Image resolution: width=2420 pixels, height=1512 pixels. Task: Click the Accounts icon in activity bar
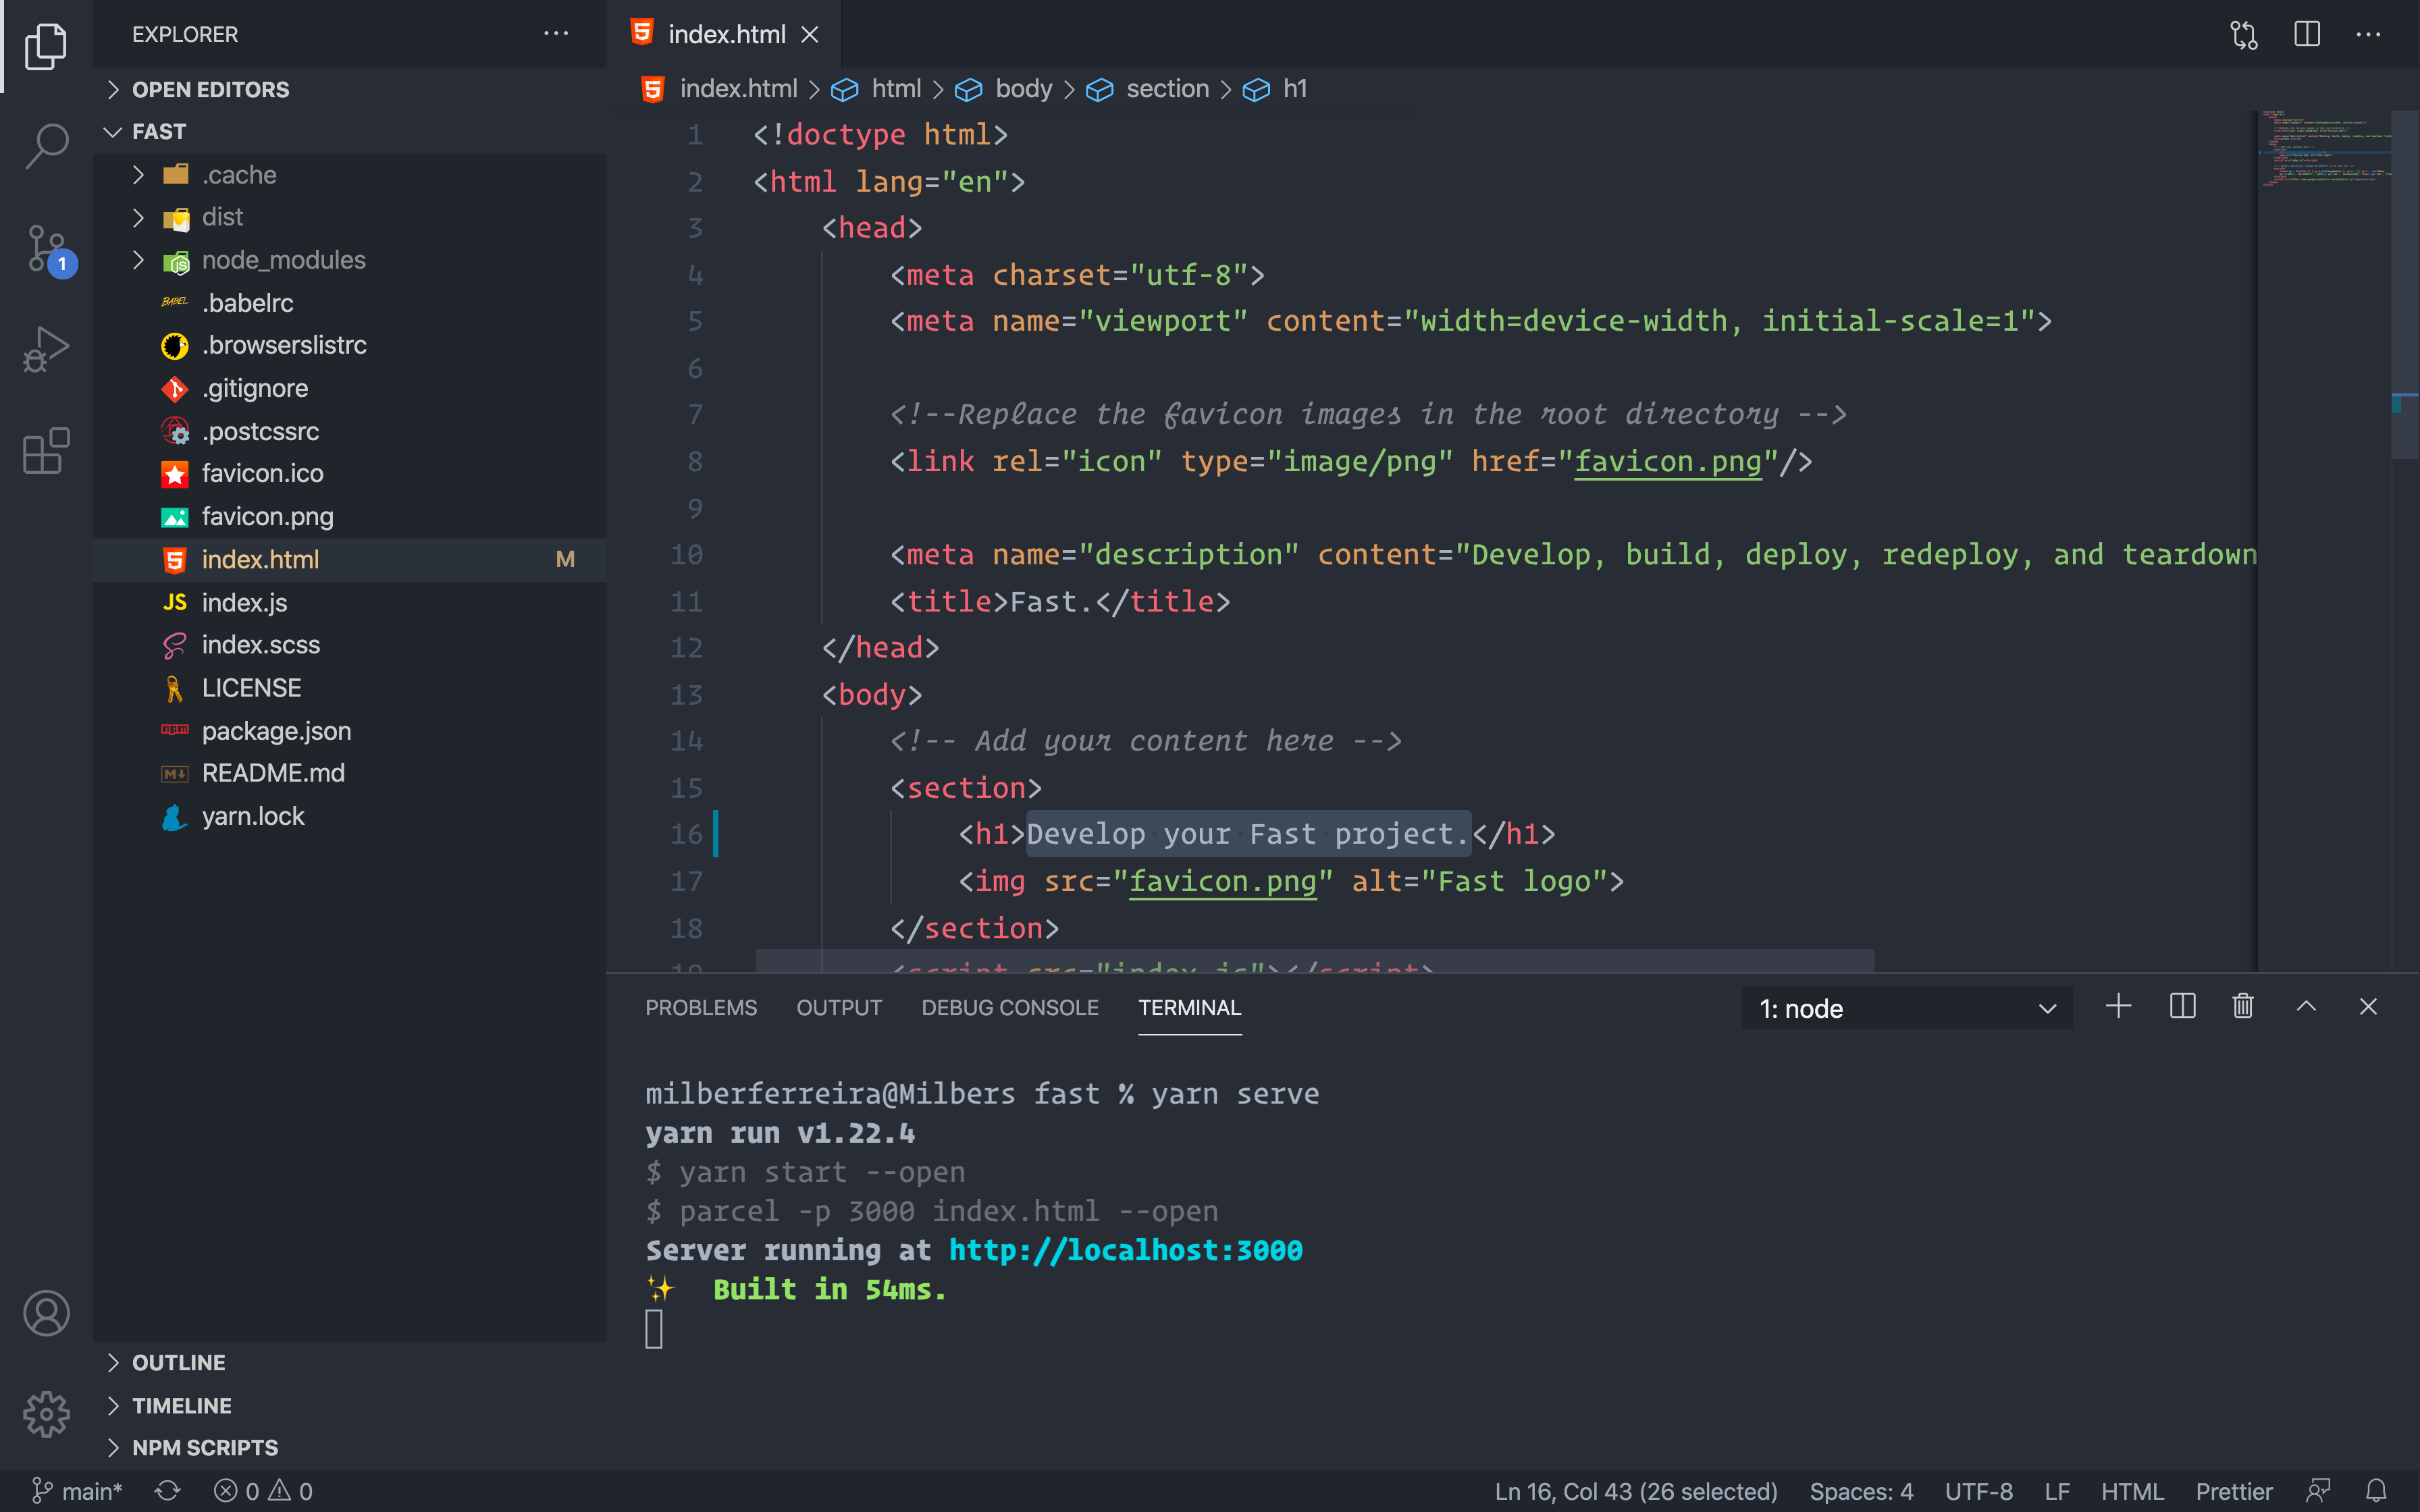point(46,1313)
